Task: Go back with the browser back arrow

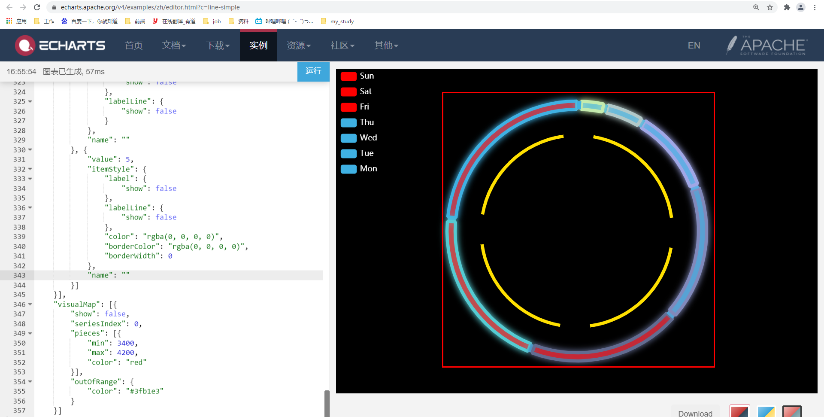Action: [x=9, y=7]
